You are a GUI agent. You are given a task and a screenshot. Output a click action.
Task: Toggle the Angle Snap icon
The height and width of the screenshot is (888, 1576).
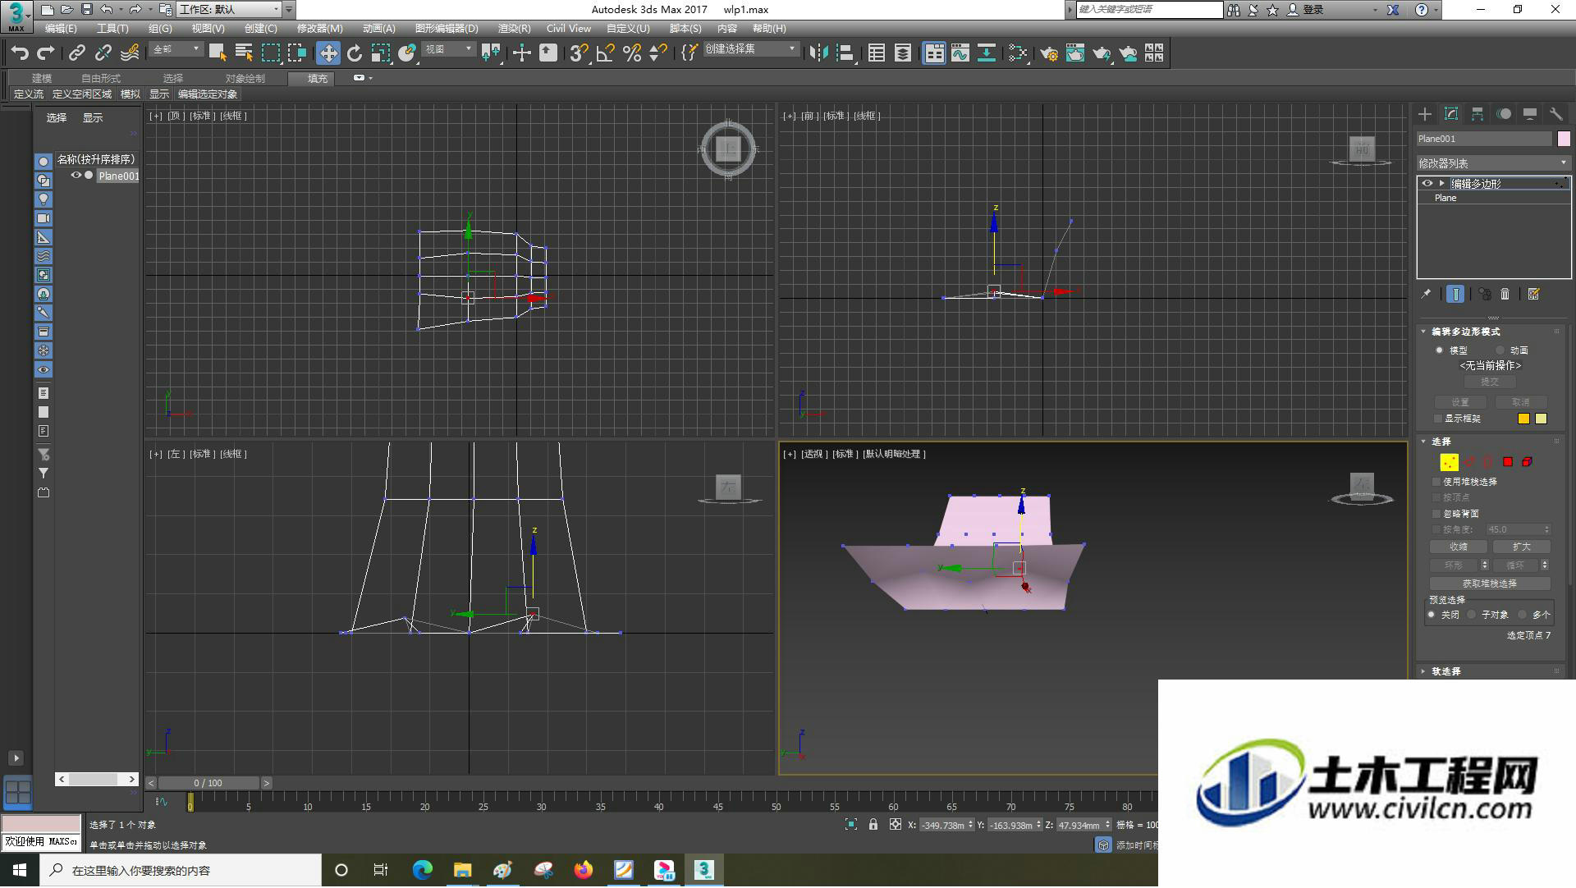pos(606,53)
